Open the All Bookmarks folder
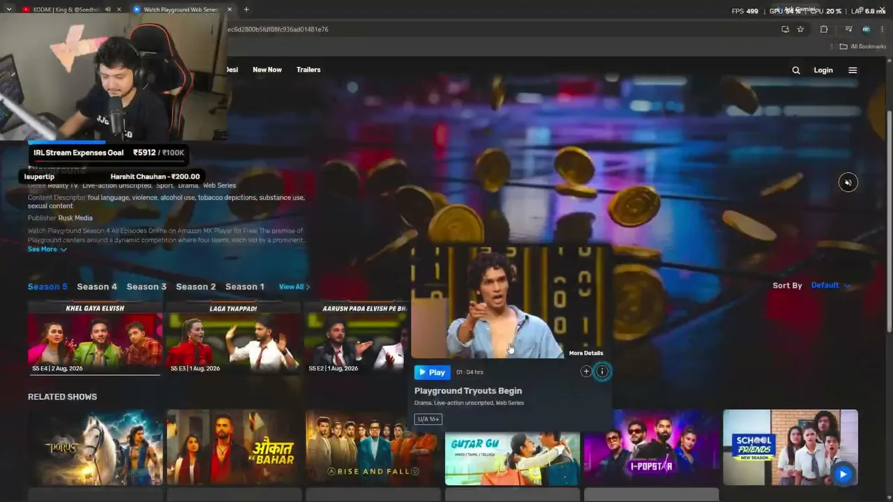This screenshot has width=893, height=502. click(x=862, y=47)
